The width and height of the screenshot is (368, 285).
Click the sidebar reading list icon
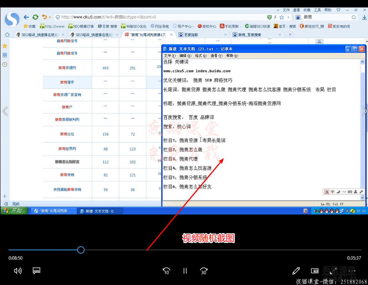(x=5, y=55)
